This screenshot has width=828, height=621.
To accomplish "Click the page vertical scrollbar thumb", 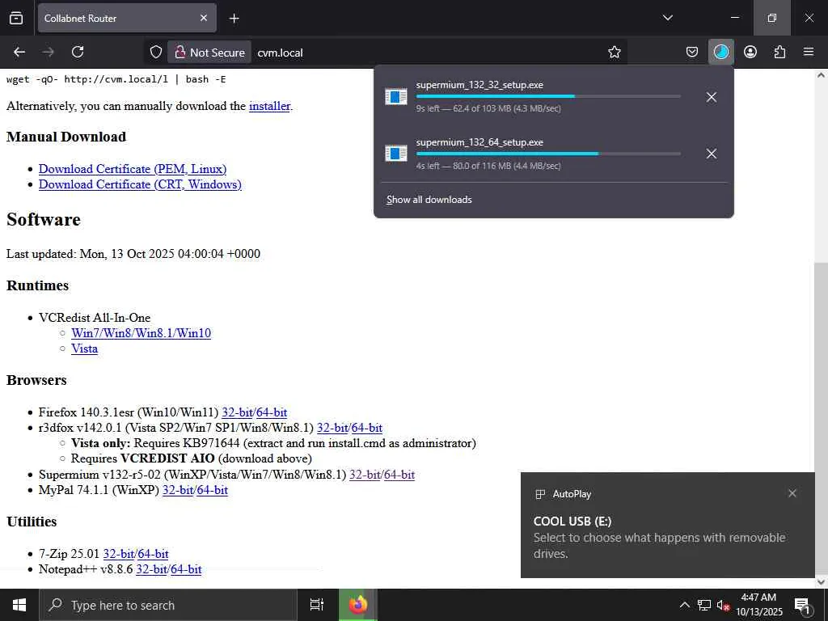I will 821,420.
